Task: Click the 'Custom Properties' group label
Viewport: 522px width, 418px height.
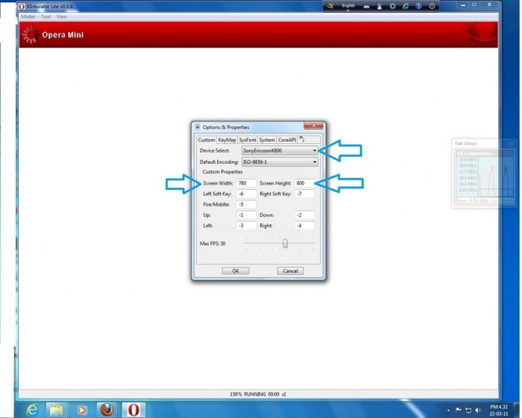Action: click(222, 172)
